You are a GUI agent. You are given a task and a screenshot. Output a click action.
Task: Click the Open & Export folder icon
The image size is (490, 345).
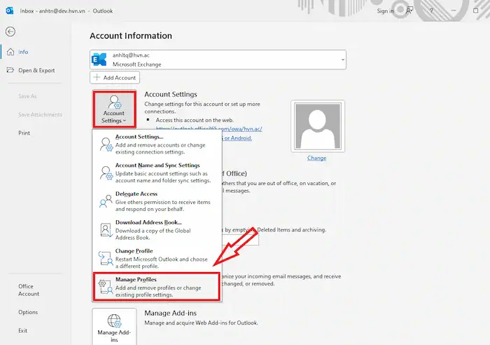[10, 70]
